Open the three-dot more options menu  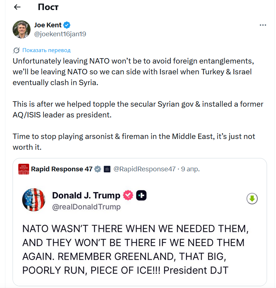tap(263, 25)
